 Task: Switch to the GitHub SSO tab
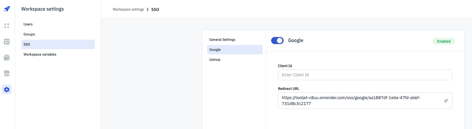click(x=215, y=60)
